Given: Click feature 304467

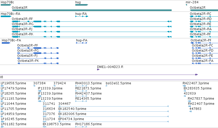Looking at the screenshot, I should 65,104.
